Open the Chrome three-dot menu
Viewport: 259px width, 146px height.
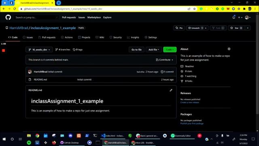(255, 9)
